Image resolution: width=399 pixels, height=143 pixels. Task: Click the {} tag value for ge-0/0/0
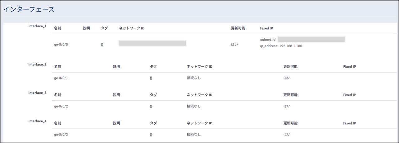tap(102, 45)
